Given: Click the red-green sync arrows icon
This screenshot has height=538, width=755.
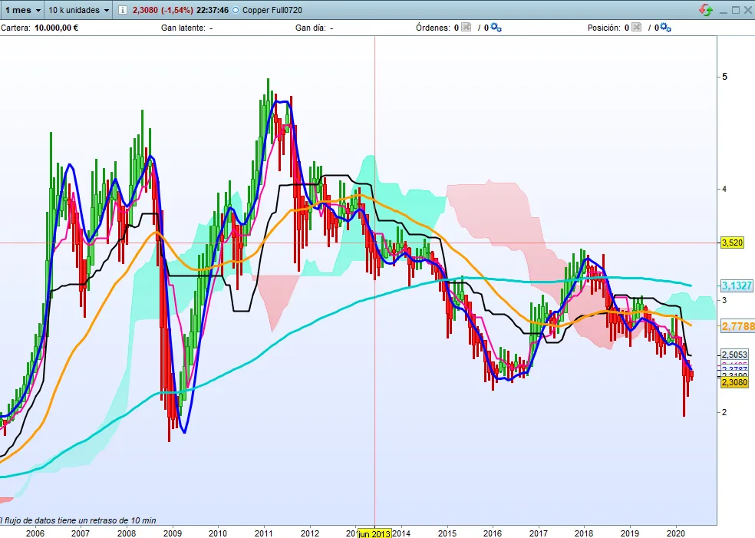Looking at the screenshot, I should (x=705, y=10).
